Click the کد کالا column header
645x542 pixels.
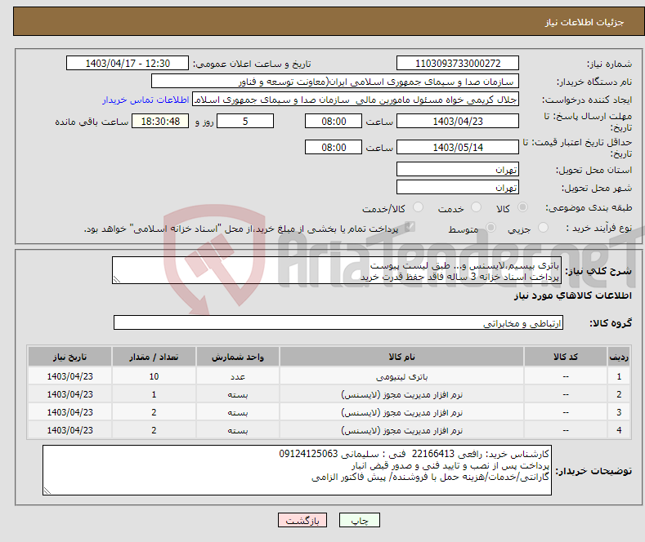pyautogui.click(x=566, y=357)
